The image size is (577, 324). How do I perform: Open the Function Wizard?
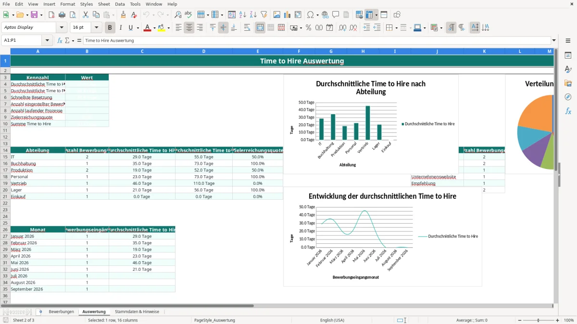(60, 40)
